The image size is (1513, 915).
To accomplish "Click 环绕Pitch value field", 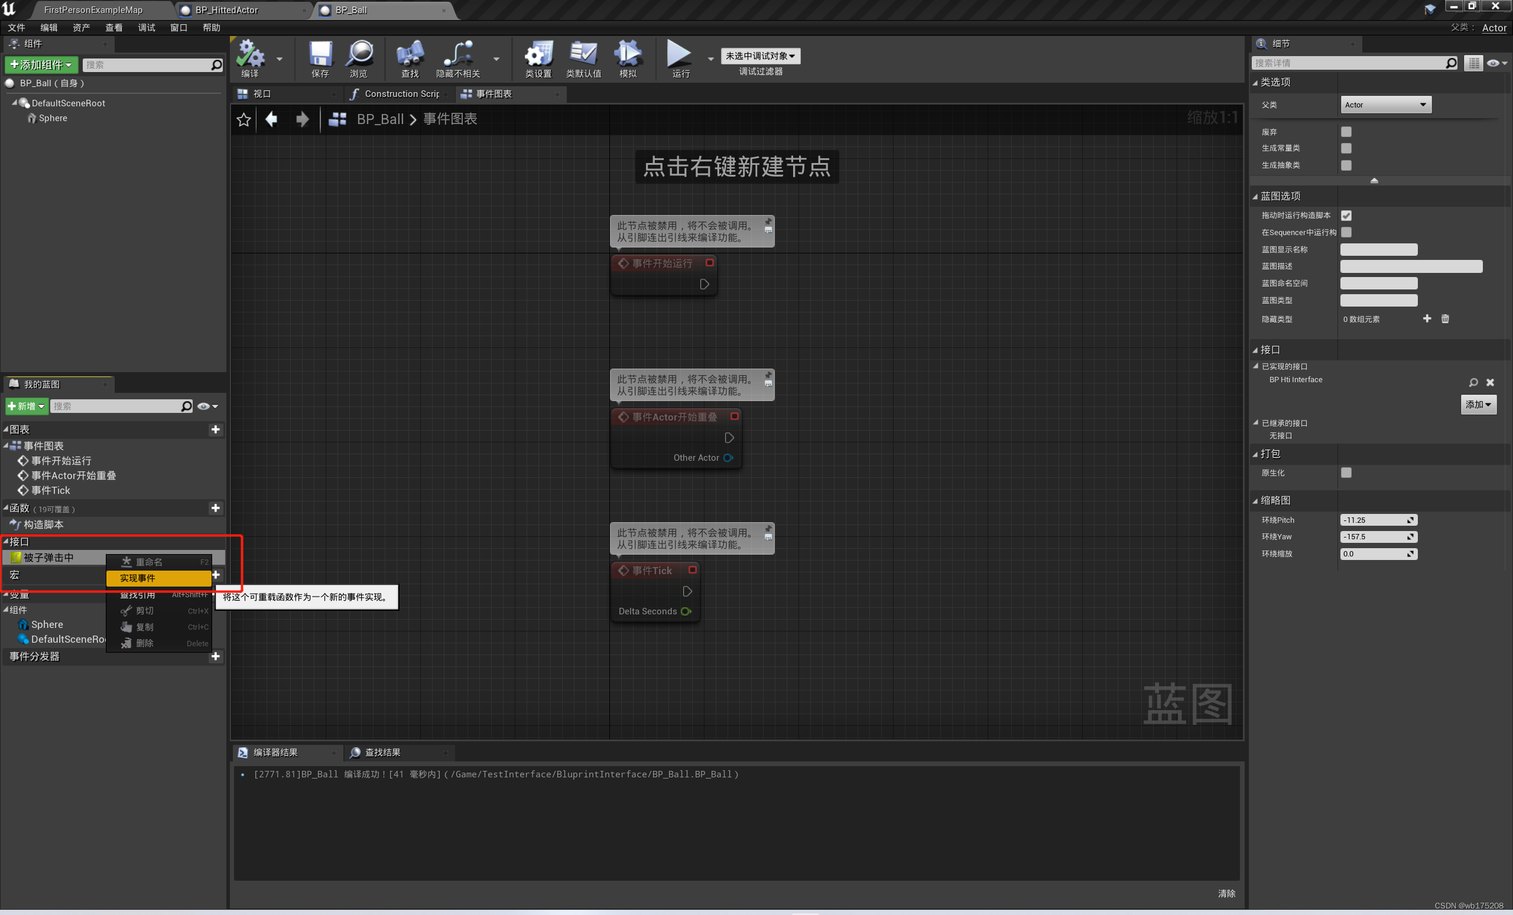I will click(1378, 520).
